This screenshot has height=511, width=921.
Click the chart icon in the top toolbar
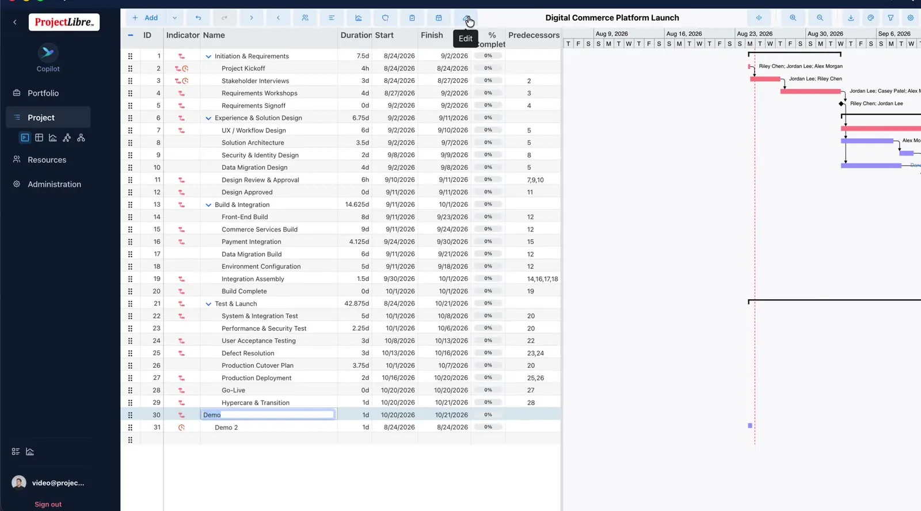359,18
